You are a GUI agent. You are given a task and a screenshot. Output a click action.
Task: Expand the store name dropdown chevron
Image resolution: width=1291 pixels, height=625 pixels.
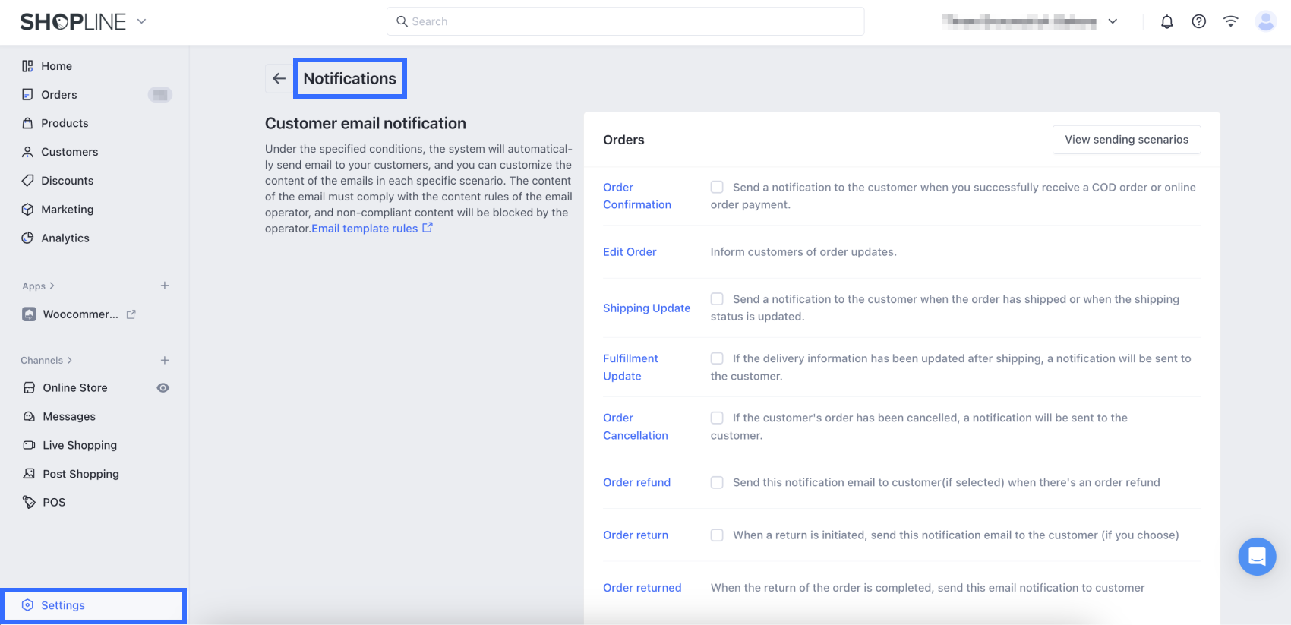tap(1113, 22)
